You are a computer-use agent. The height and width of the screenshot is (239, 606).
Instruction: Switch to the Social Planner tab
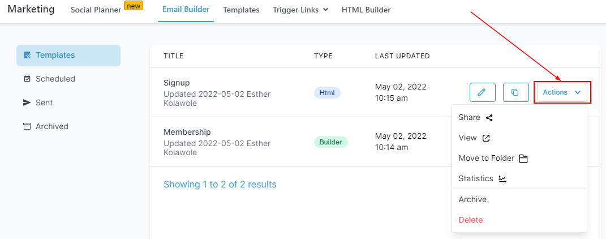pos(96,10)
